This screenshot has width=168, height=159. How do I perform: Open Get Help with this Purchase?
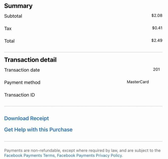pos(38,129)
